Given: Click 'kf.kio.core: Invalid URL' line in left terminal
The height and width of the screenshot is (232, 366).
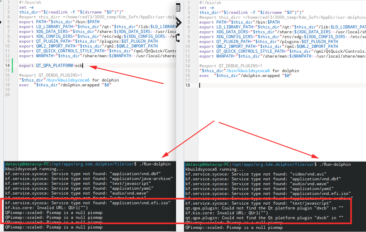Looking at the screenshot, I should coord(47,208).
